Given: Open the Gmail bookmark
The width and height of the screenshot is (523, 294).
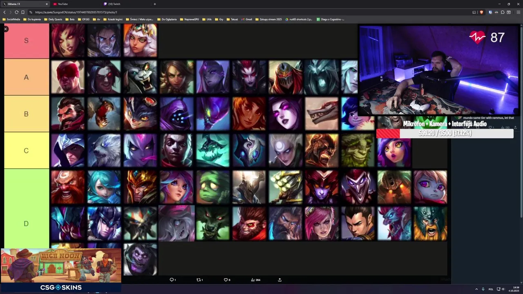Looking at the screenshot, I should [246, 19].
